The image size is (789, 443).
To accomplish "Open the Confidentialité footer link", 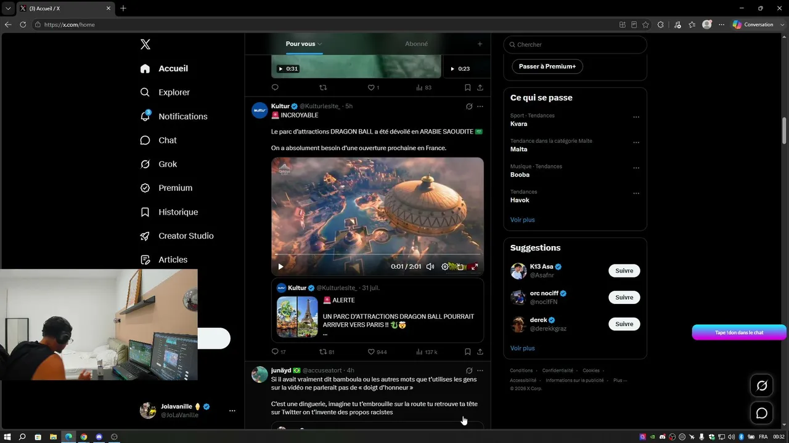I will [x=558, y=370].
